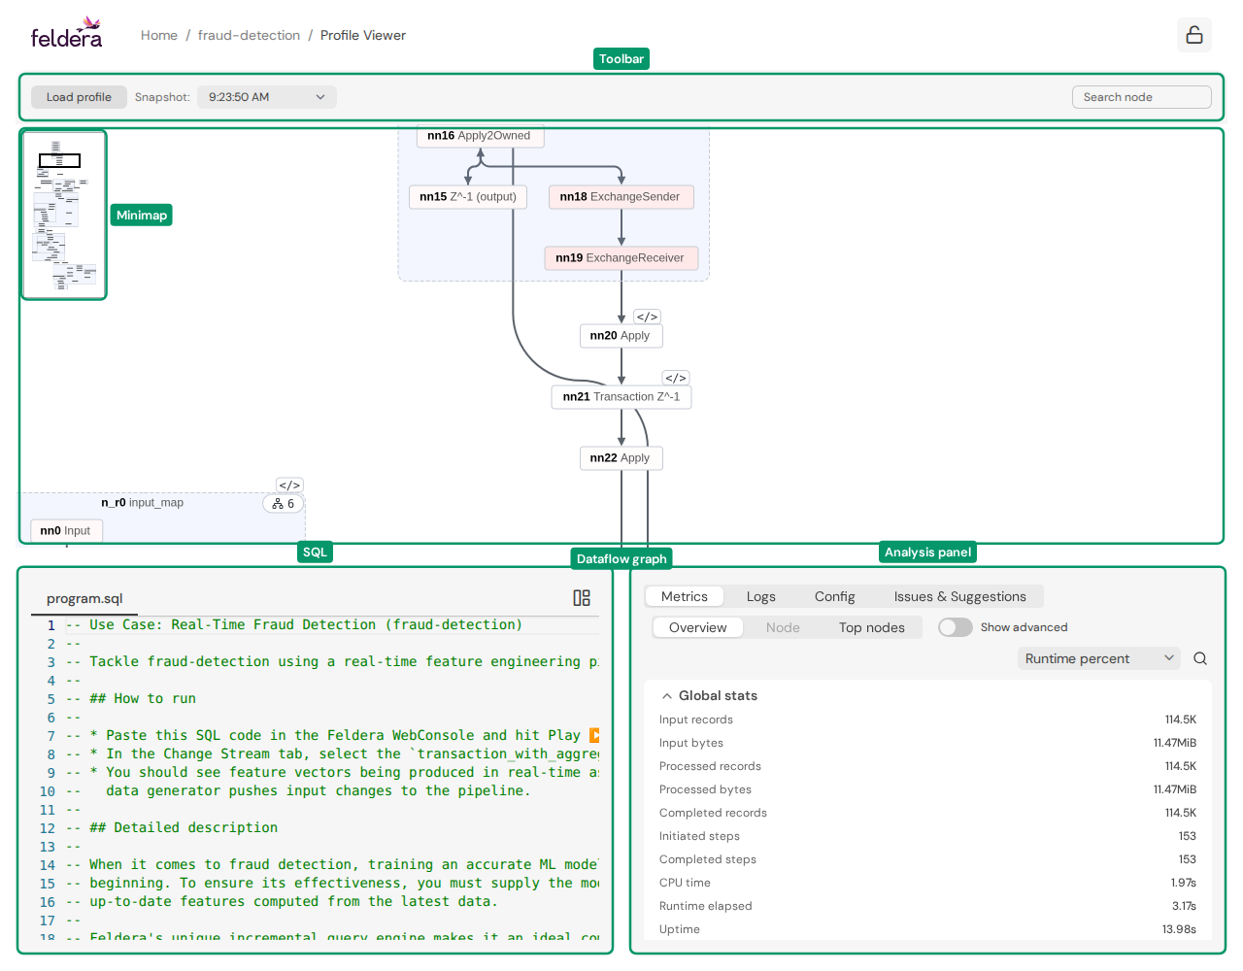Screen dimensions: 1243x971
Task: Click the CPU time stat row
Action: coord(927,883)
